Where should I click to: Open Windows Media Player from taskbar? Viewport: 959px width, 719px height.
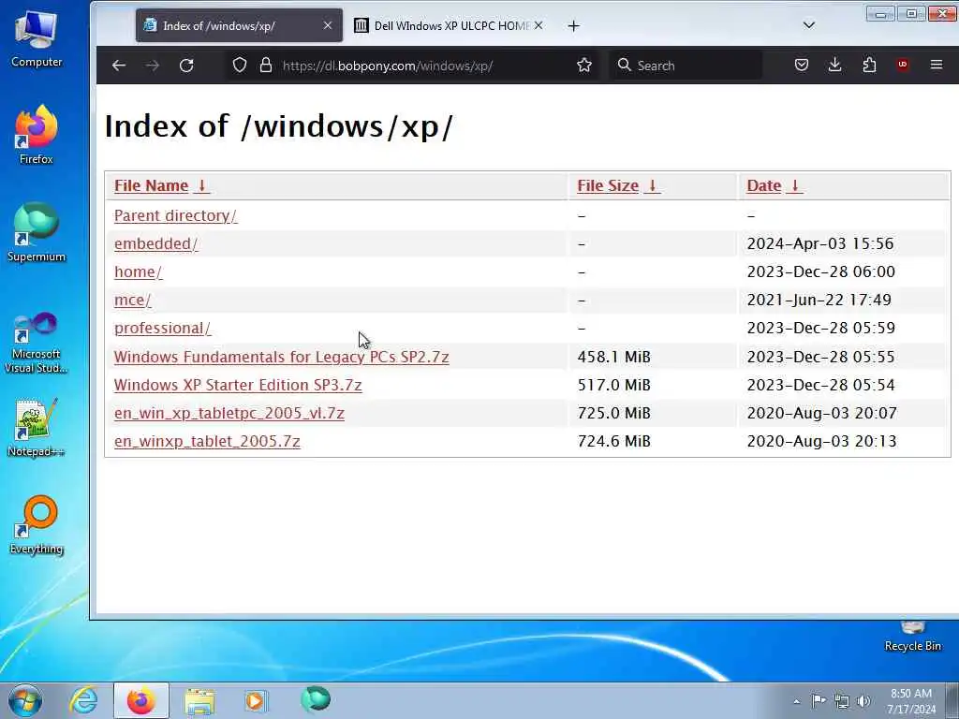[x=256, y=700]
